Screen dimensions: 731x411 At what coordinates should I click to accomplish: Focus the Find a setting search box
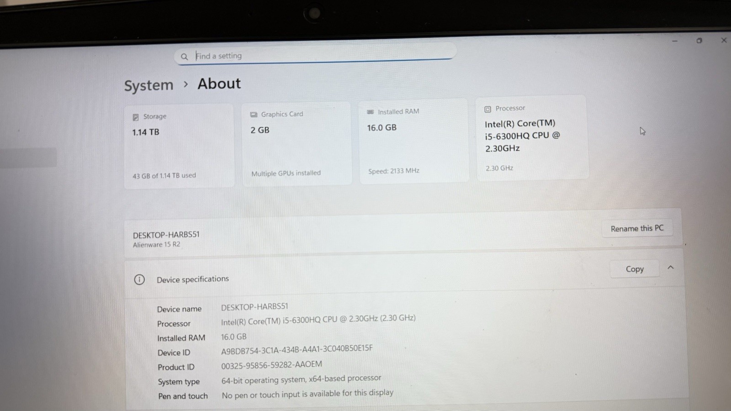[315, 55]
